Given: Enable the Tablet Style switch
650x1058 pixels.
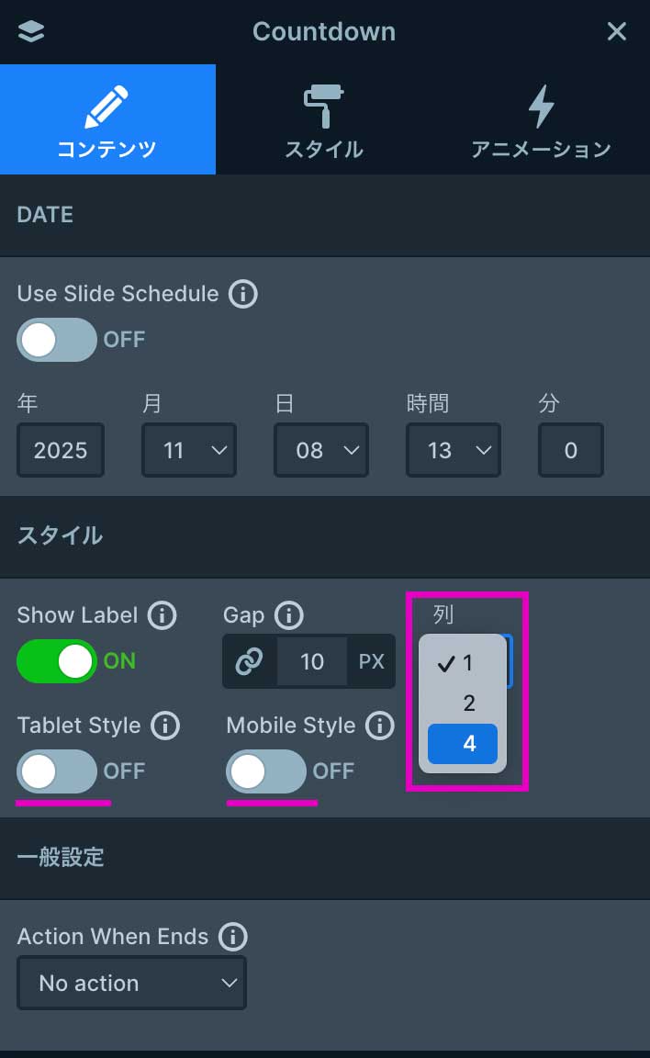Looking at the screenshot, I should pyautogui.click(x=57, y=771).
